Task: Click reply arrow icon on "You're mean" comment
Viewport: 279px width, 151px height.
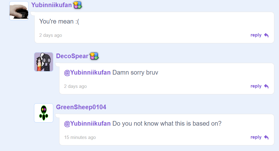Action: click(266, 35)
